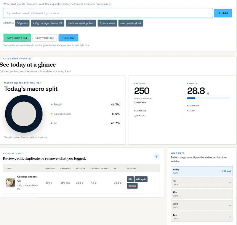This screenshot has height=225, width=237.
Task: Pick the one protein drink example
Action: 131,23
